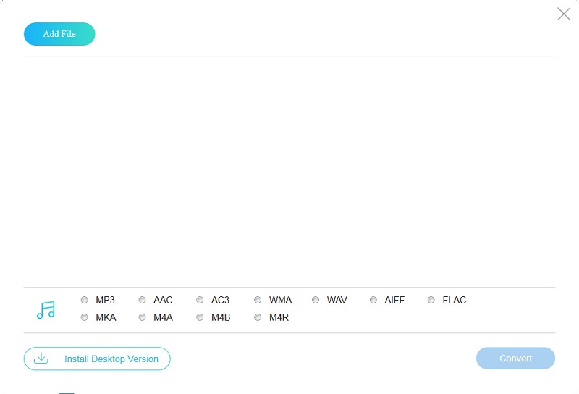This screenshot has height=394, width=579.
Task: Click the music note audio icon
Action: (46, 310)
